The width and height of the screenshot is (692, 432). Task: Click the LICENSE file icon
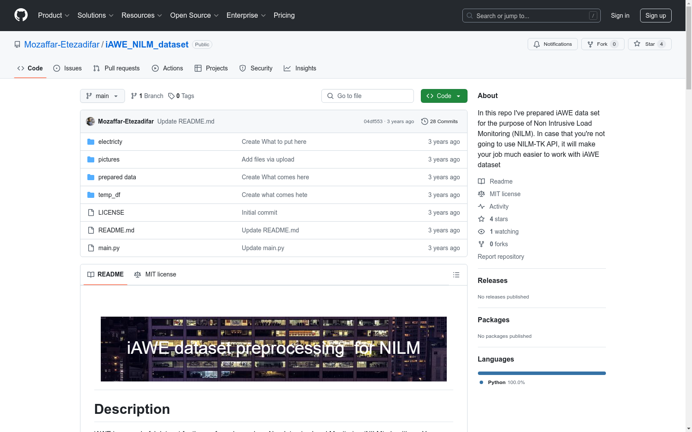(x=91, y=213)
